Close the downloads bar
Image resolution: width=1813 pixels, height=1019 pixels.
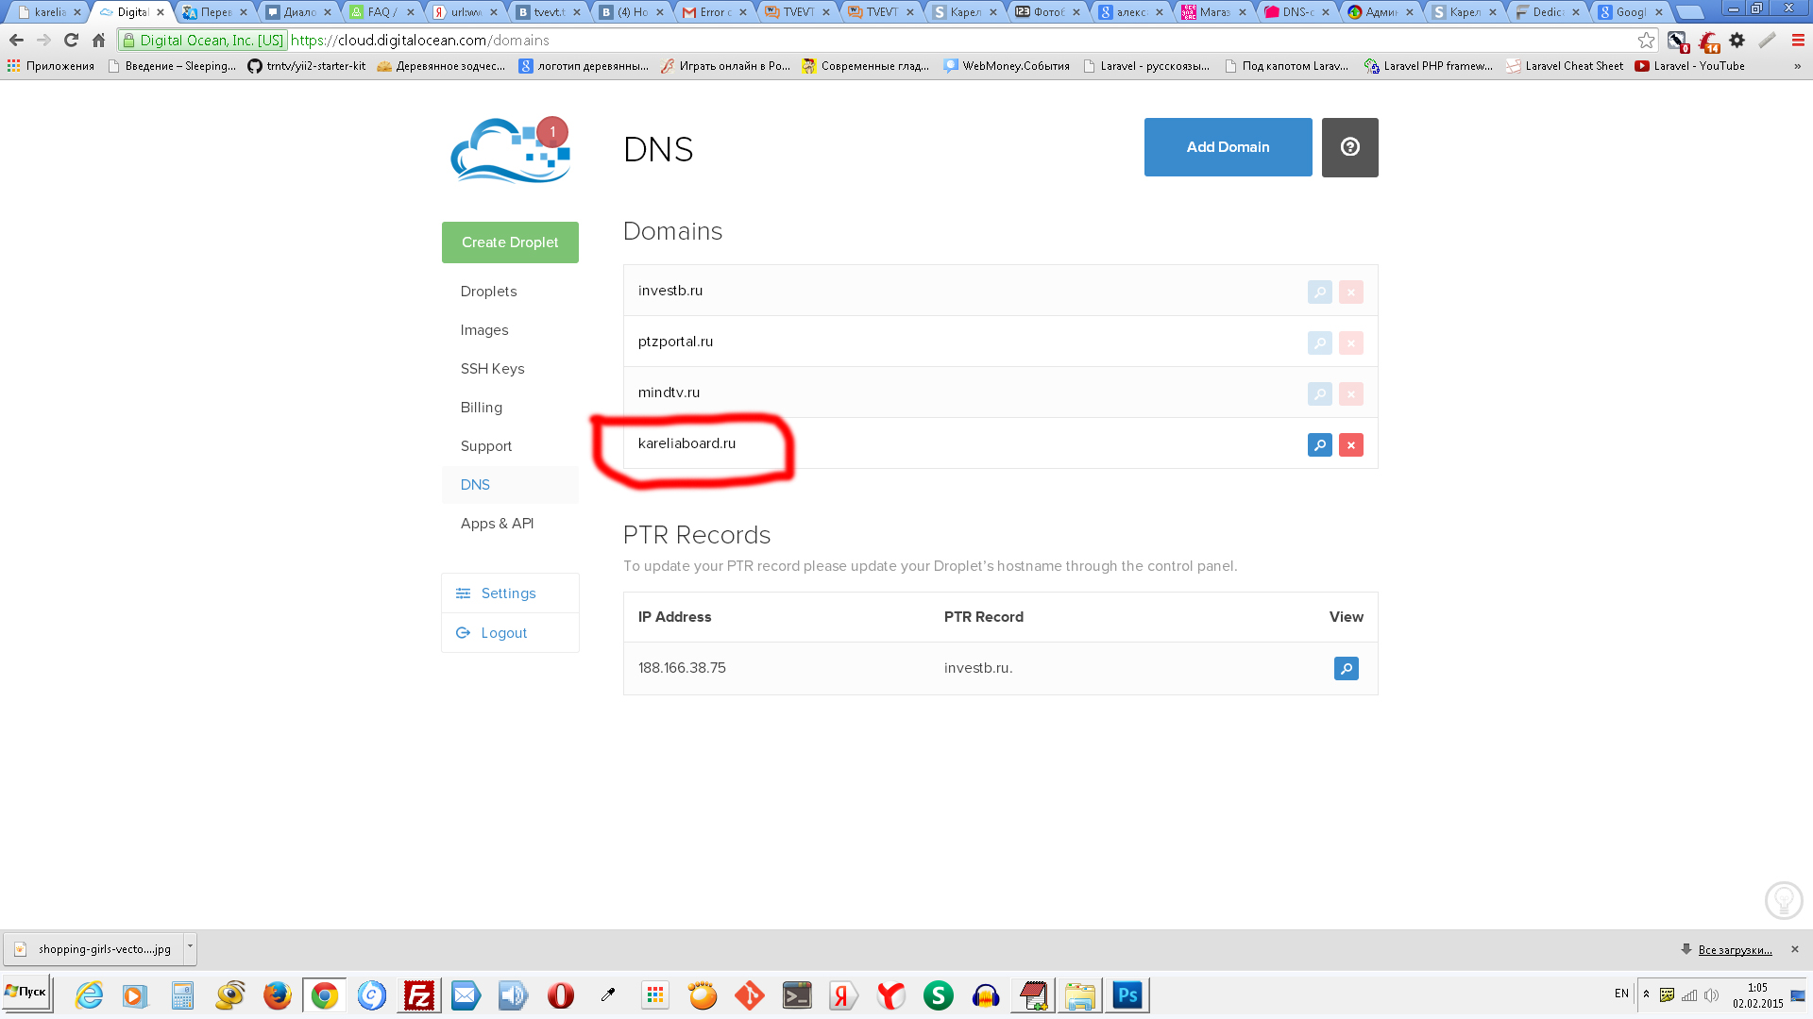pyautogui.click(x=1795, y=949)
